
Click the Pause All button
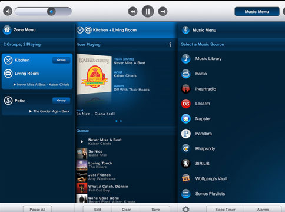point(38,209)
